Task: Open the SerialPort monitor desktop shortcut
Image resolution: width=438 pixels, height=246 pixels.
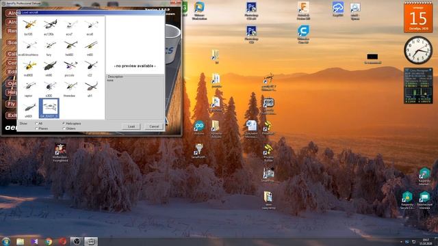Action: coord(198,151)
